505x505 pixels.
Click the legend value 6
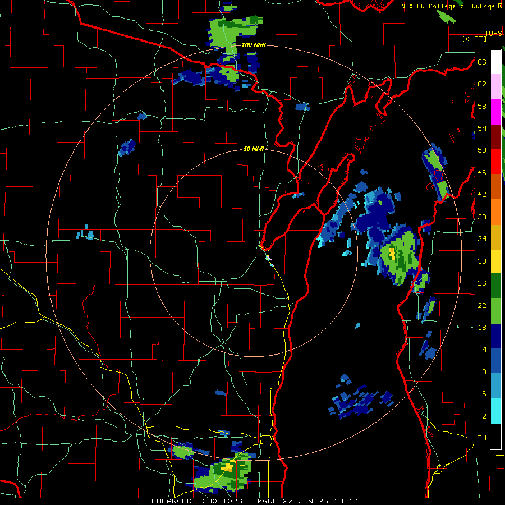coord(484,393)
